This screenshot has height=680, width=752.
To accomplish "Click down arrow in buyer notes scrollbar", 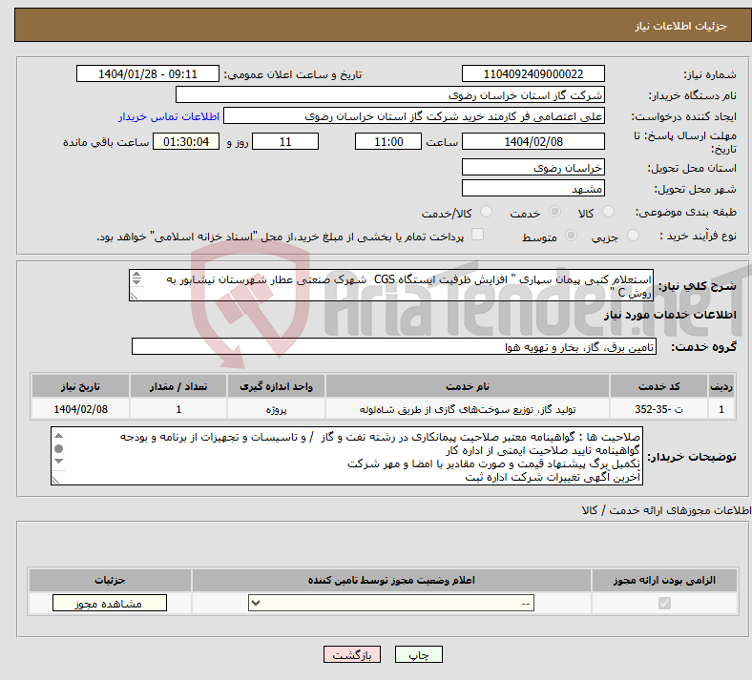I will (x=58, y=461).
